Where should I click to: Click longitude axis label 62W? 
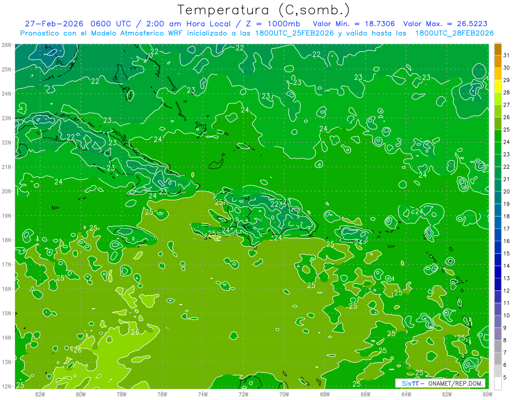pyautogui.click(x=447, y=394)
